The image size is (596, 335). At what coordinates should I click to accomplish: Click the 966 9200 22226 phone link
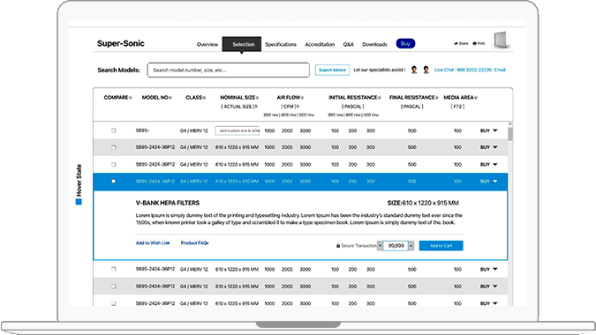coord(474,70)
